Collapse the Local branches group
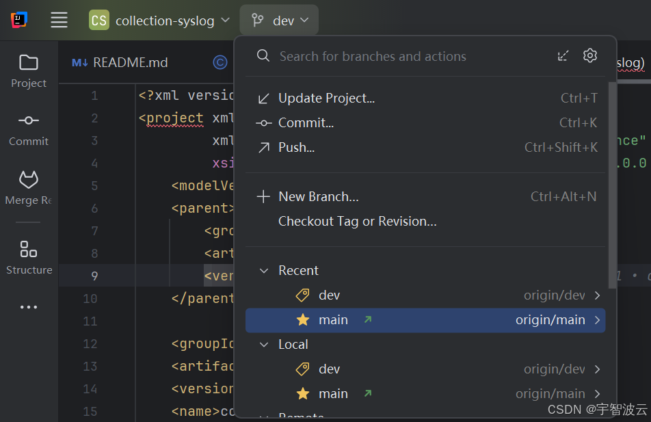 click(264, 345)
